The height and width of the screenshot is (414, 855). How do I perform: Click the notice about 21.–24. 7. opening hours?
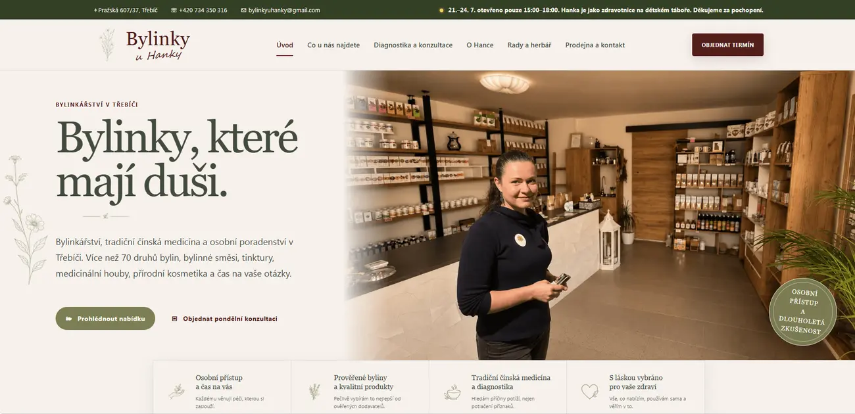coord(606,11)
